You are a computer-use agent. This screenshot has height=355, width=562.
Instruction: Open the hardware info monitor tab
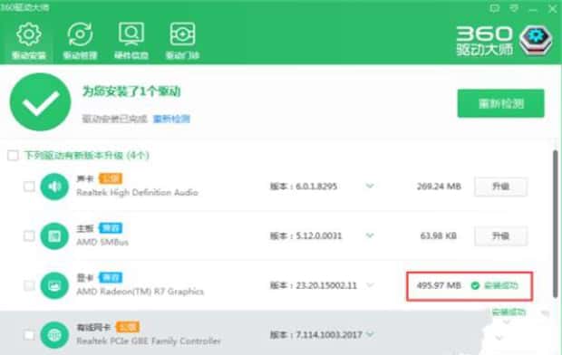pos(131,40)
